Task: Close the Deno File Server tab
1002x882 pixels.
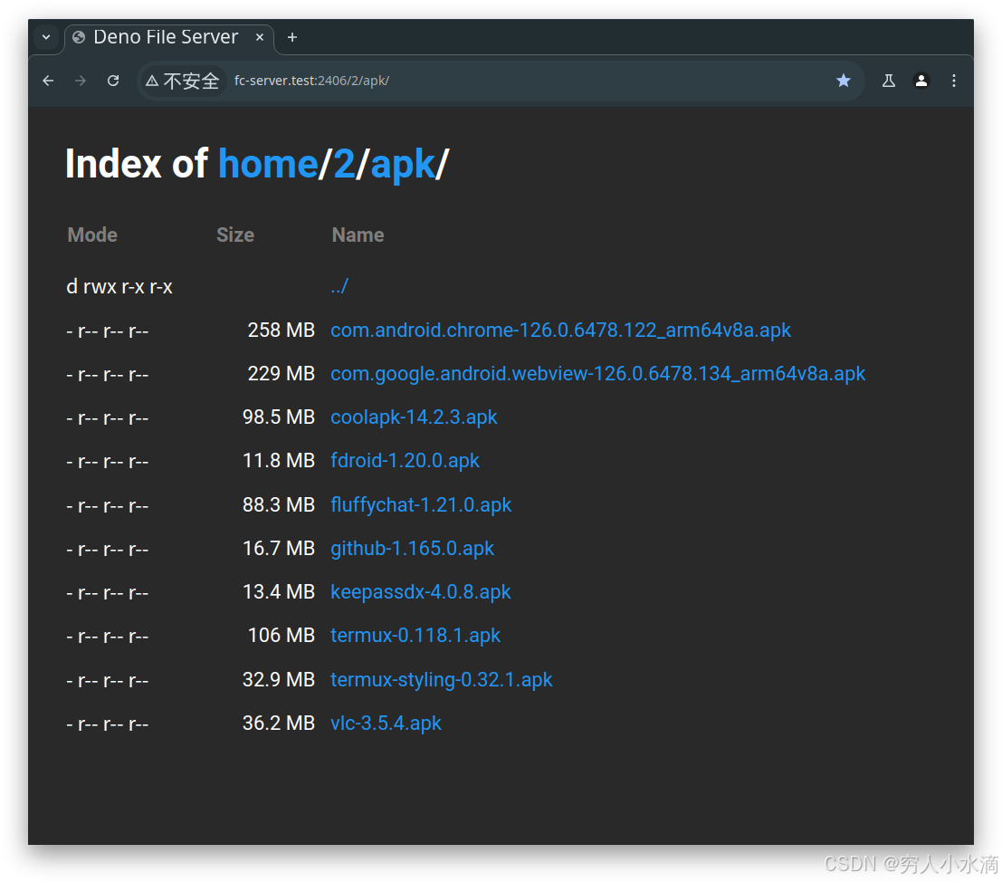Action: (260, 37)
